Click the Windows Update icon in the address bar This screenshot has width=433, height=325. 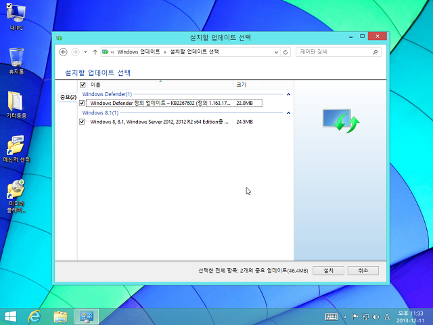106,52
